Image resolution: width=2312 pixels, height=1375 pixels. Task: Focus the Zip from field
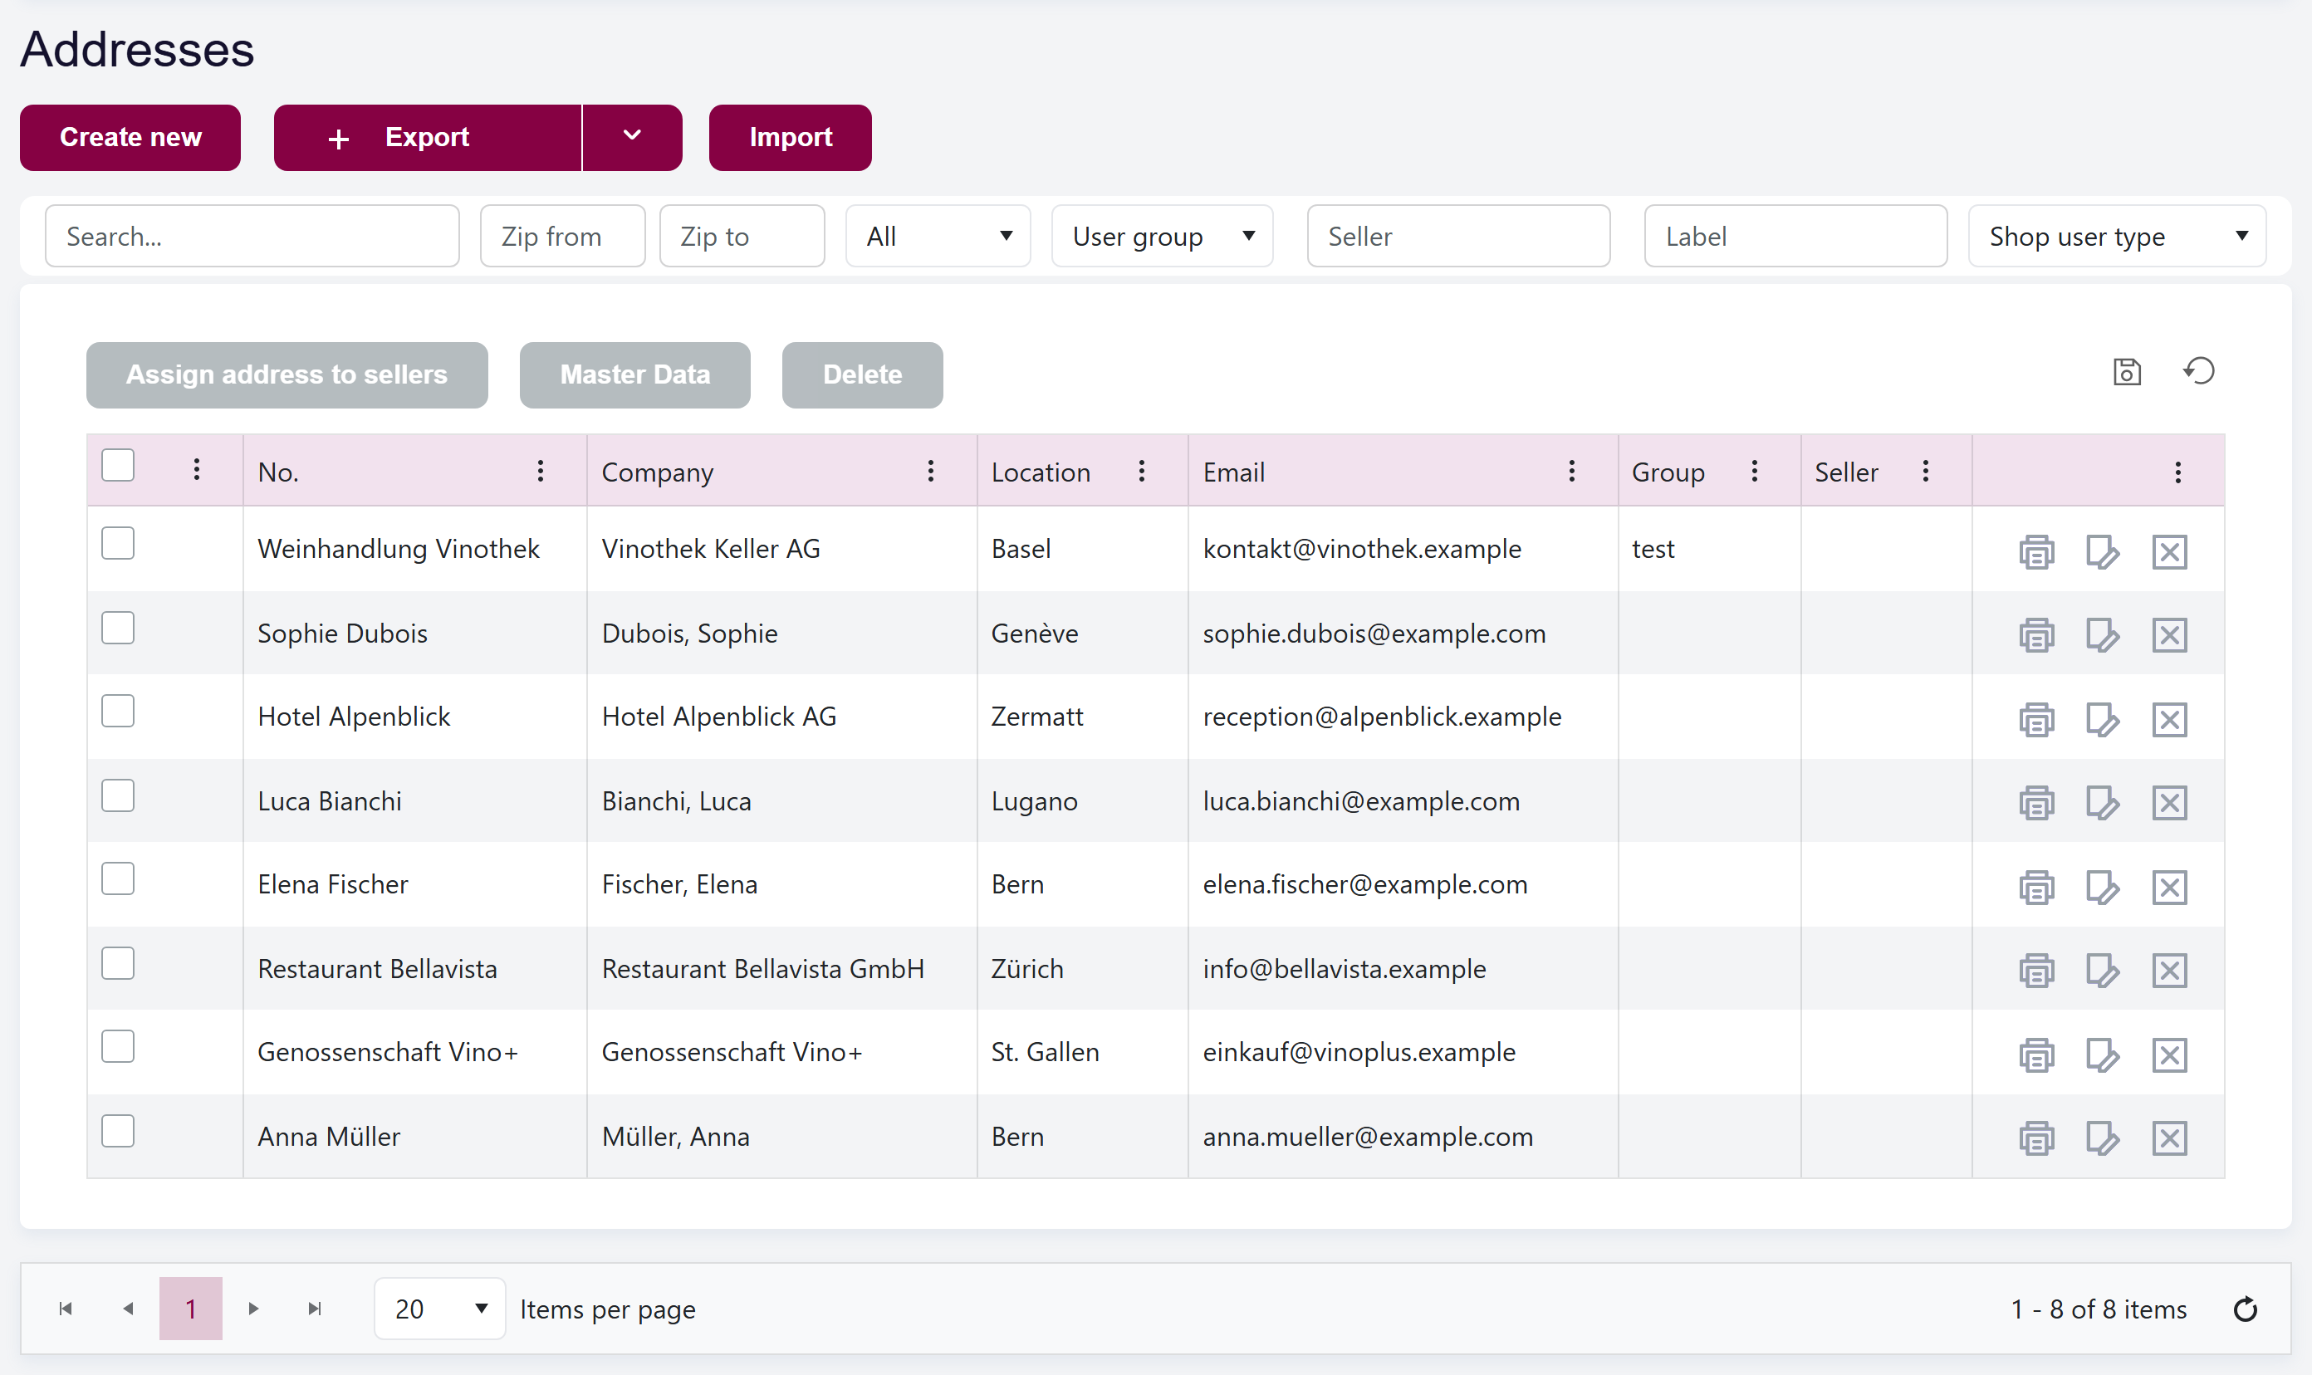[562, 237]
